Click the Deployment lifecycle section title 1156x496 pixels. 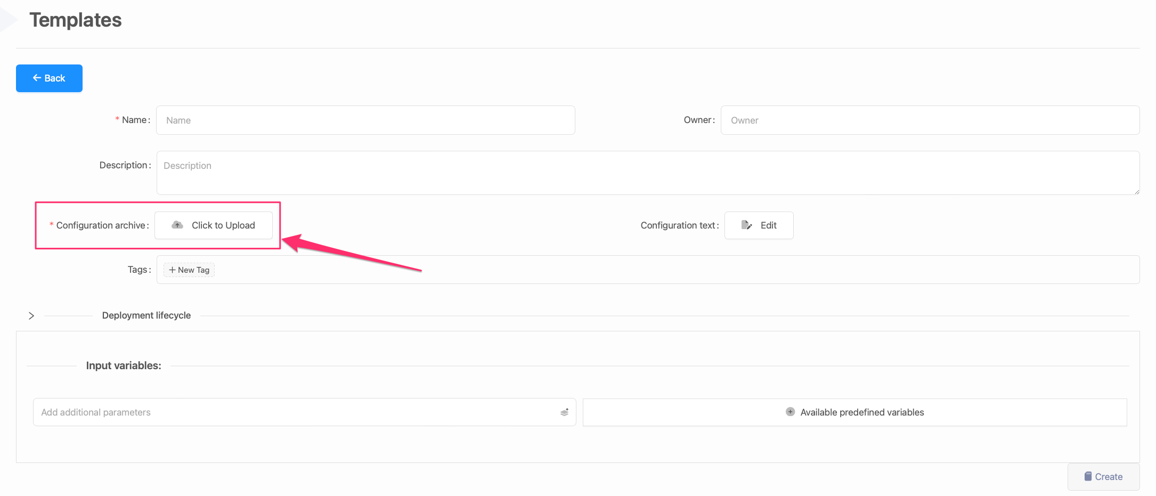click(x=146, y=315)
